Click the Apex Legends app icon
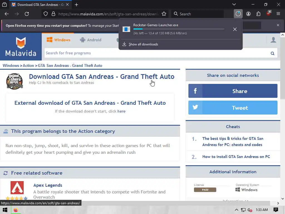 click(x=17, y=188)
